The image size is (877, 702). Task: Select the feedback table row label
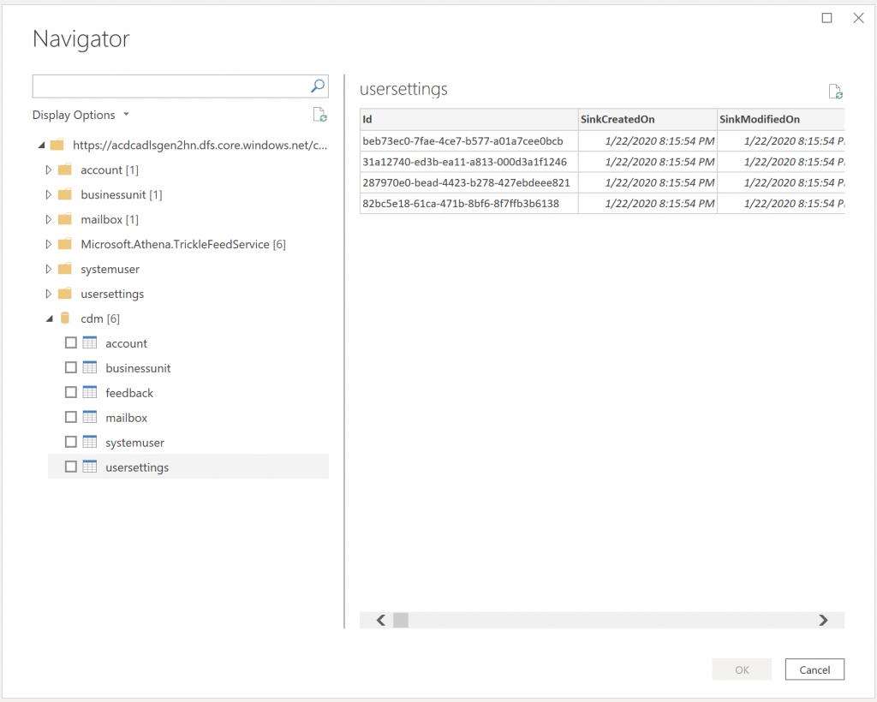[129, 393]
